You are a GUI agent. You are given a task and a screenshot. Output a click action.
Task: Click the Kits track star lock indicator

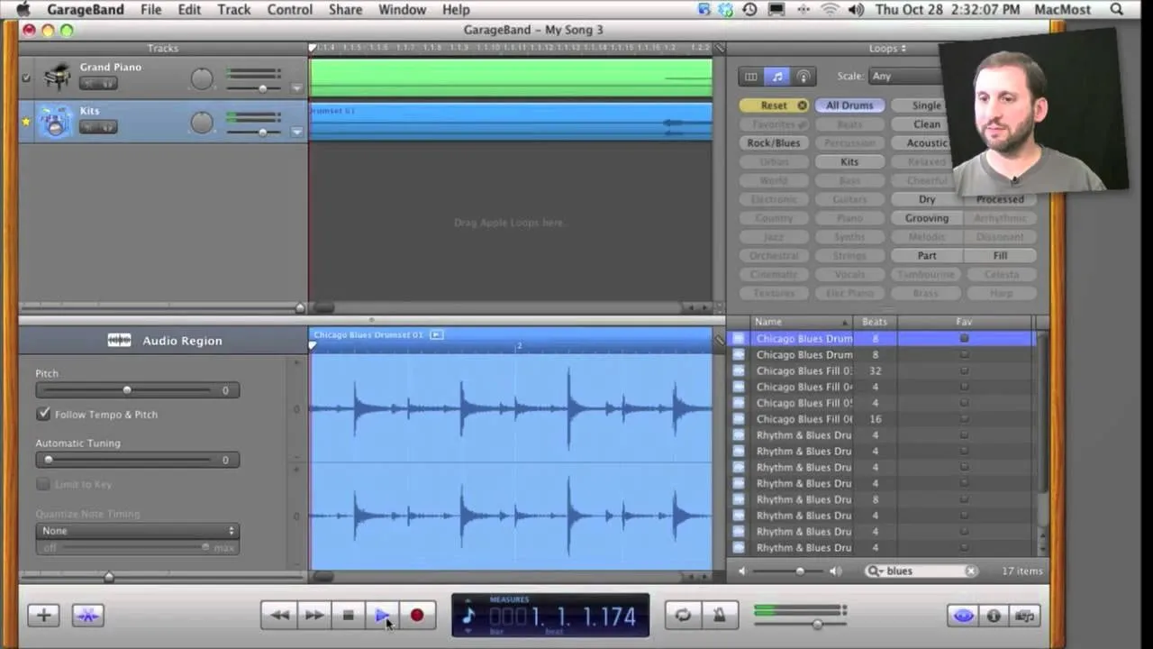tap(26, 121)
